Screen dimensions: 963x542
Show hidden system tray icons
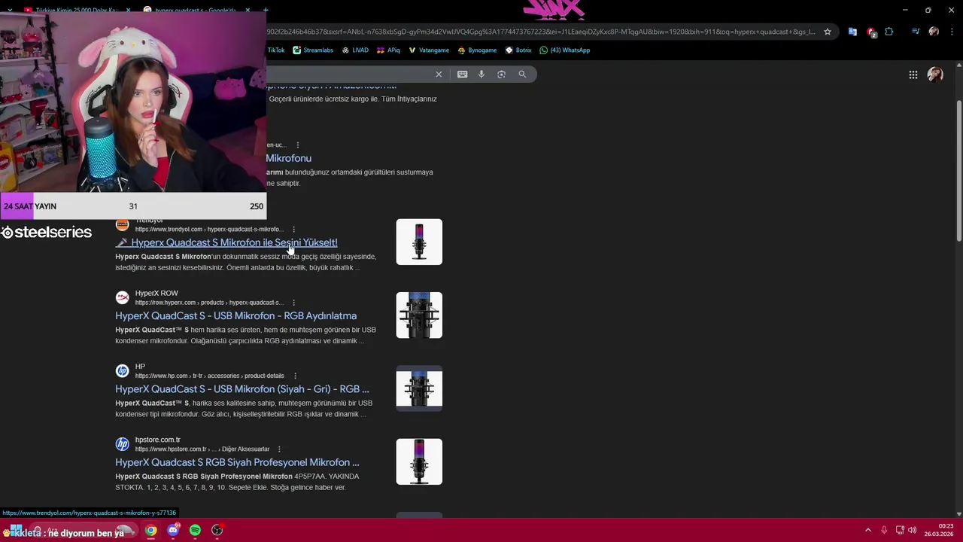[867, 530]
